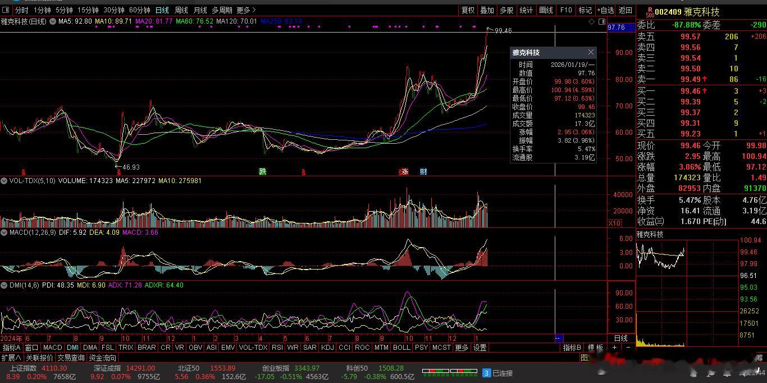Click the 复权 button
Image resolution: width=767 pixels, height=383 pixels.
tap(468, 10)
